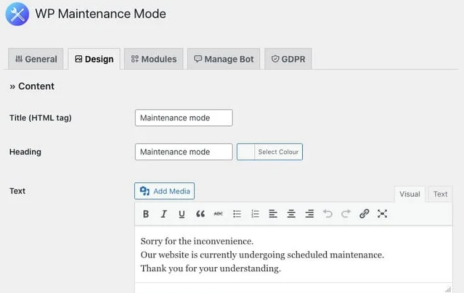Switch to the Modules tab

click(154, 59)
